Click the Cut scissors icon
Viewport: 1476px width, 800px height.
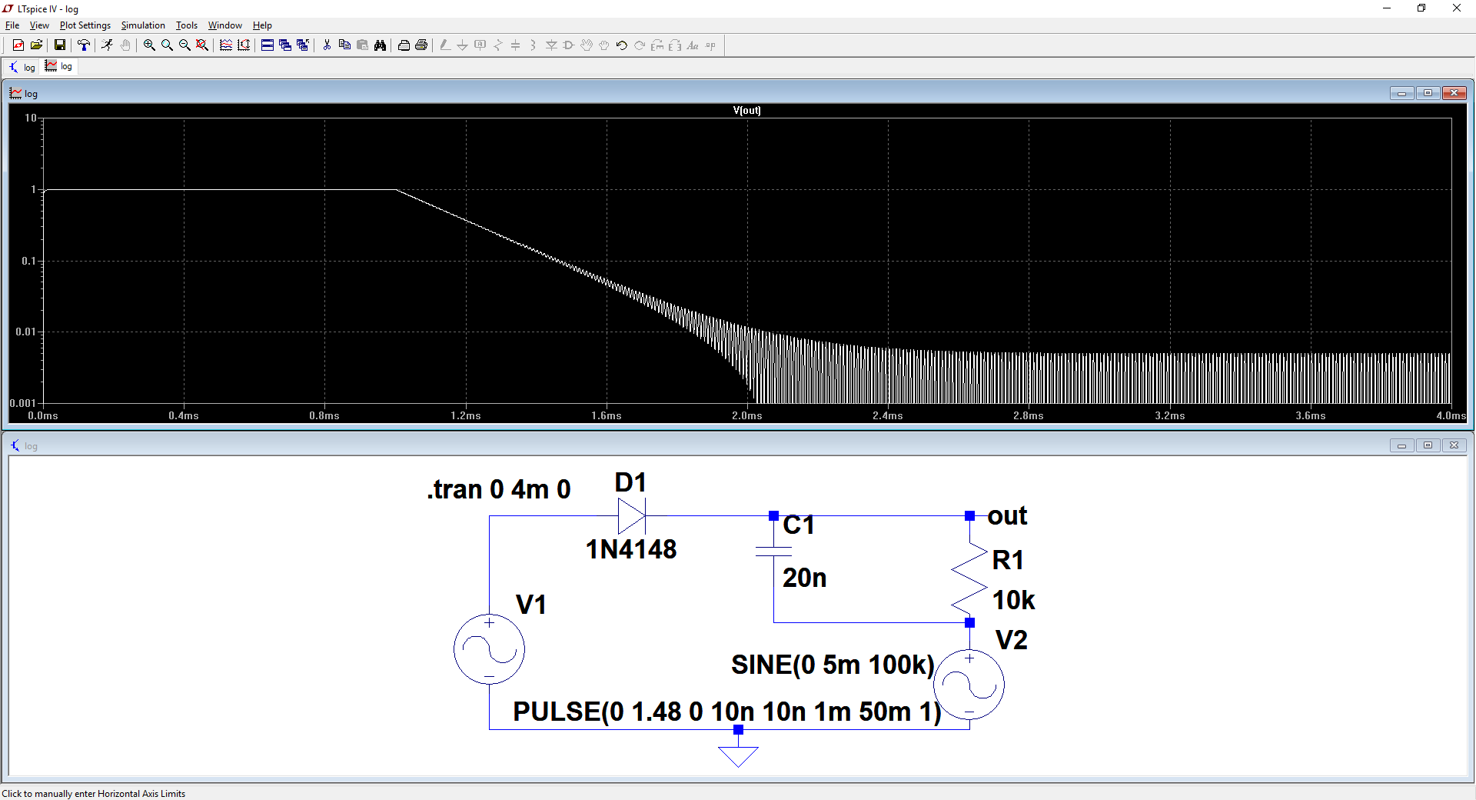coord(327,45)
